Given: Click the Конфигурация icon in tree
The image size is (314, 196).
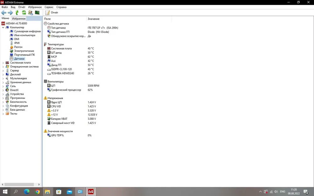Looking at the screenshot, I should pos(7,106).
